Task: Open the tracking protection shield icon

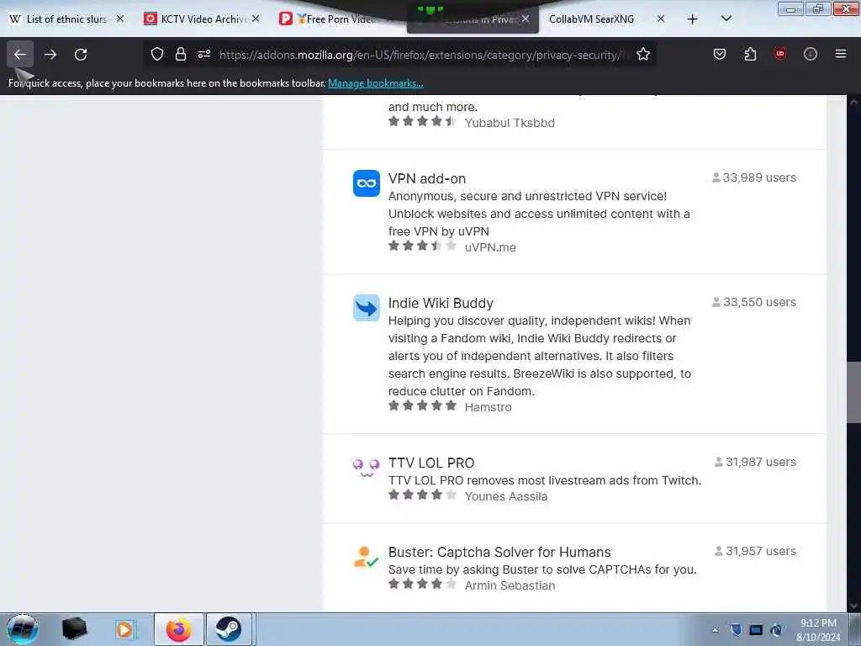Action: (157, 55)
